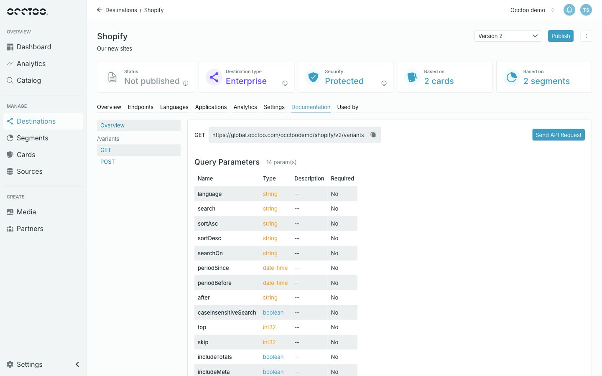Open the three-dot more options menu

[x=586, y=36]
